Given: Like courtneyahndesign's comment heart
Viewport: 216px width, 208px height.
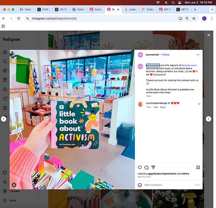Looking at the screenshot, I should click(199, 104).
